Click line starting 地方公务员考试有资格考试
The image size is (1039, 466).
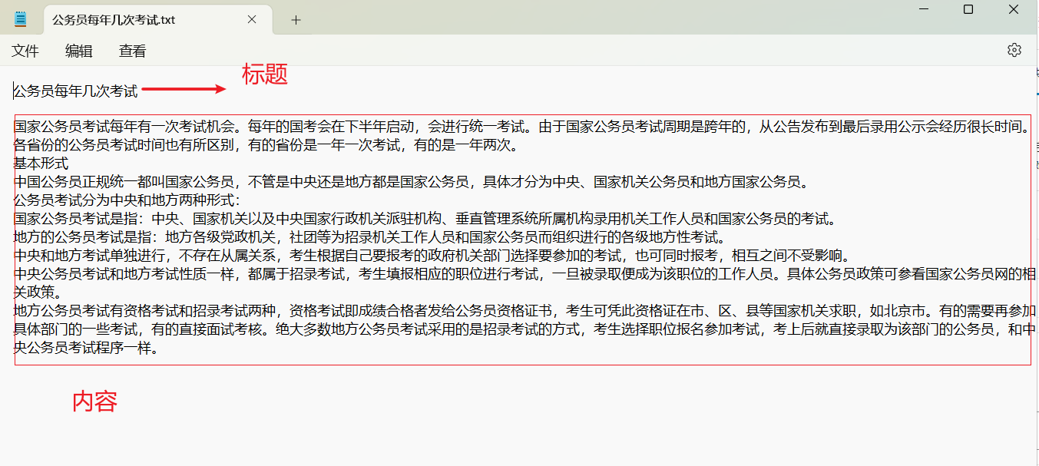click(x=524, y=311)
